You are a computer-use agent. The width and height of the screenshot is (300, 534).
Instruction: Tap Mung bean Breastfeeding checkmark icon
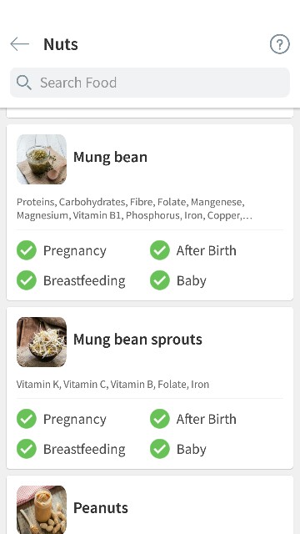27,280
